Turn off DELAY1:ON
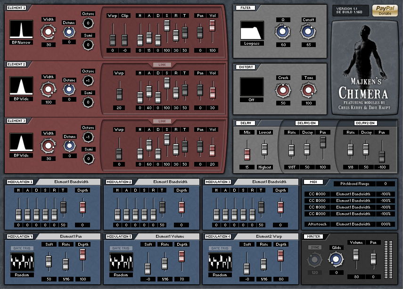 click(x=306, y=123)
